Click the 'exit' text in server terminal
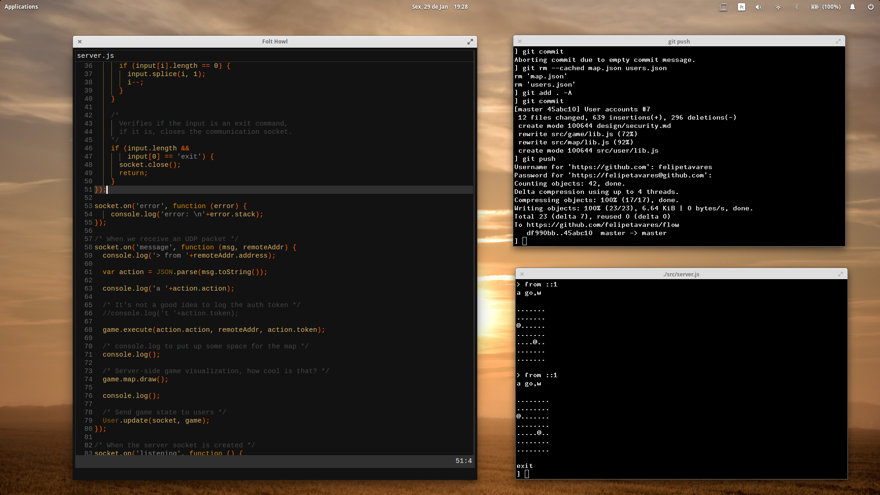 tap(525, 466)
